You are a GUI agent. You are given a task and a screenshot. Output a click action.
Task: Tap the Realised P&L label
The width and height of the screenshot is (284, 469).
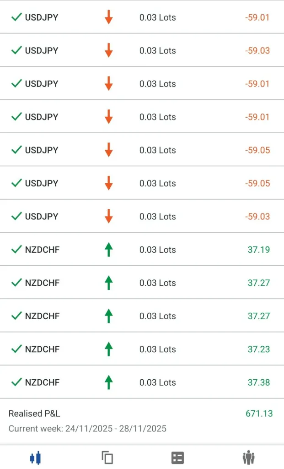coord(34,414)
